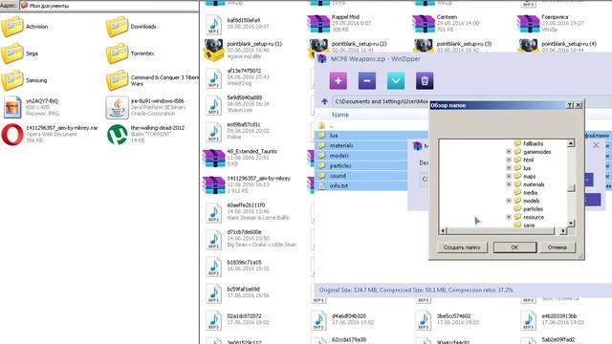Select the gamemodes folder label in the tree

537,152
